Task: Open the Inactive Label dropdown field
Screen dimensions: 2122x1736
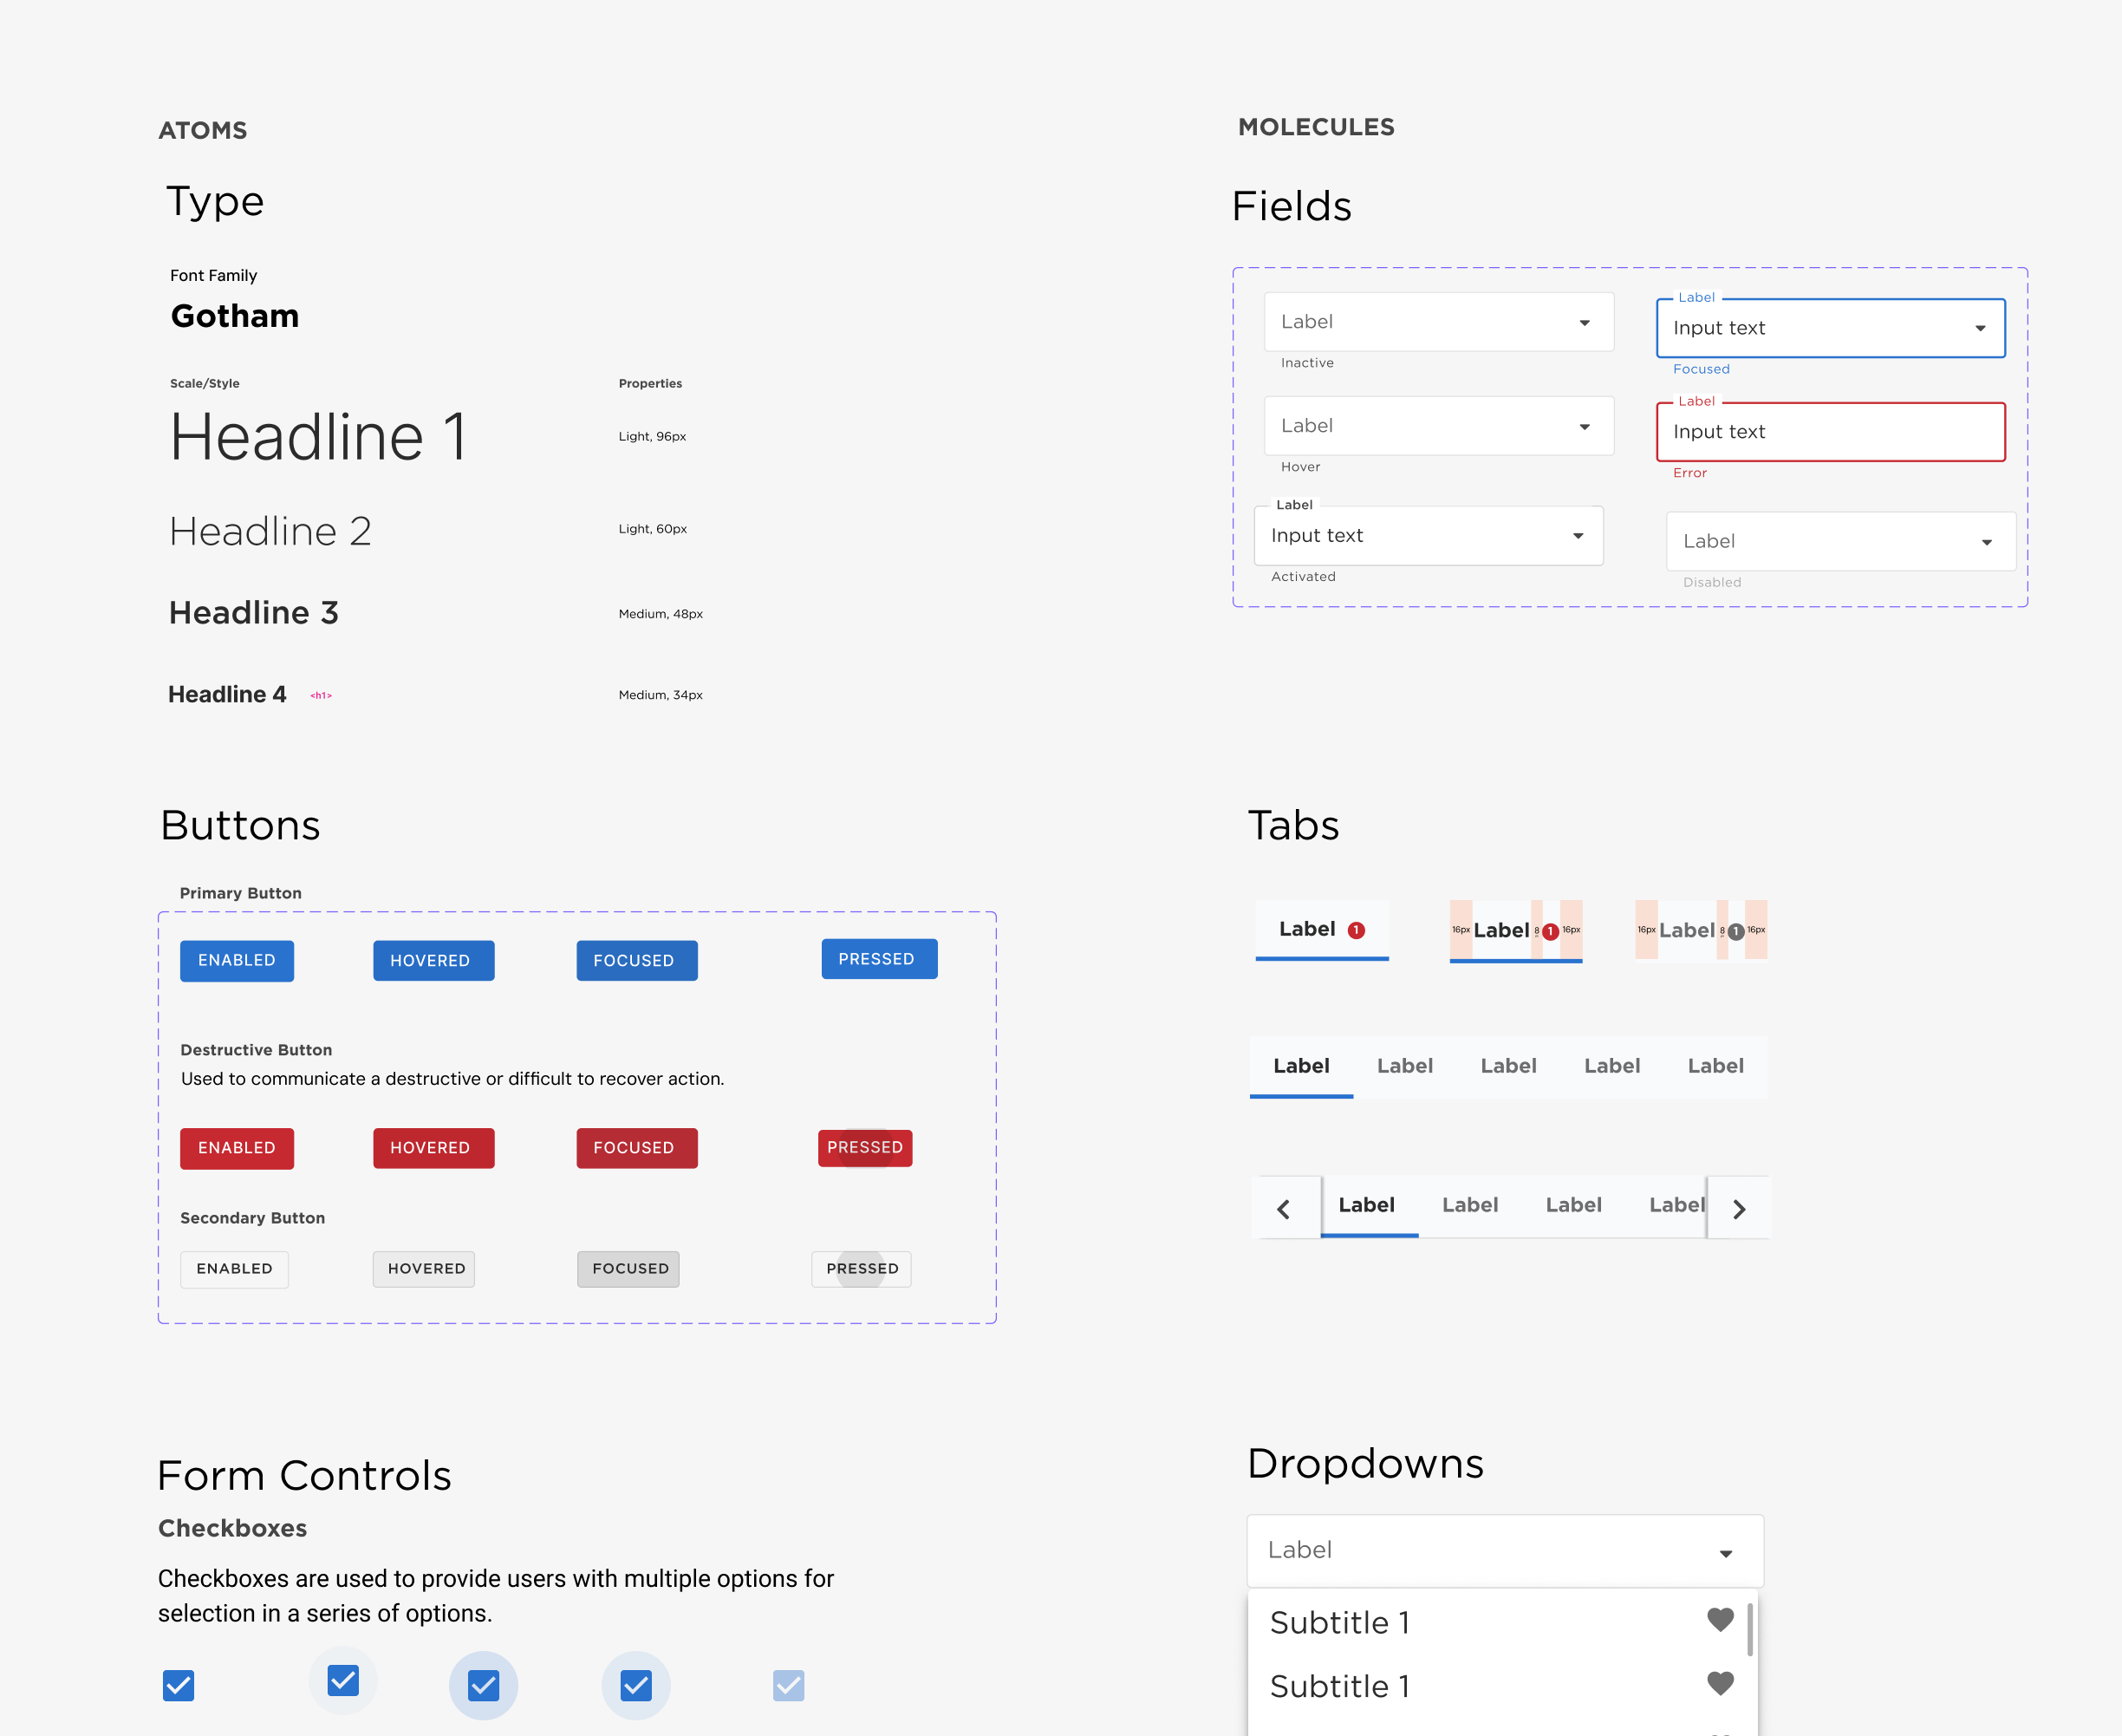Action: pos(1438,322)
